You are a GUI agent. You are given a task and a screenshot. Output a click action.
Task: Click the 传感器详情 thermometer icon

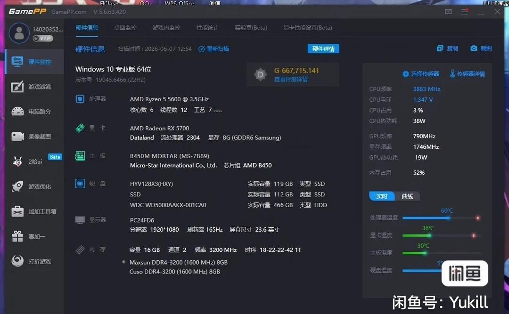pyautogui.click(x=452, y=73)
